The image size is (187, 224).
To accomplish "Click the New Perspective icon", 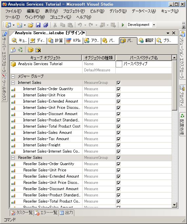I will pos(31,50).
